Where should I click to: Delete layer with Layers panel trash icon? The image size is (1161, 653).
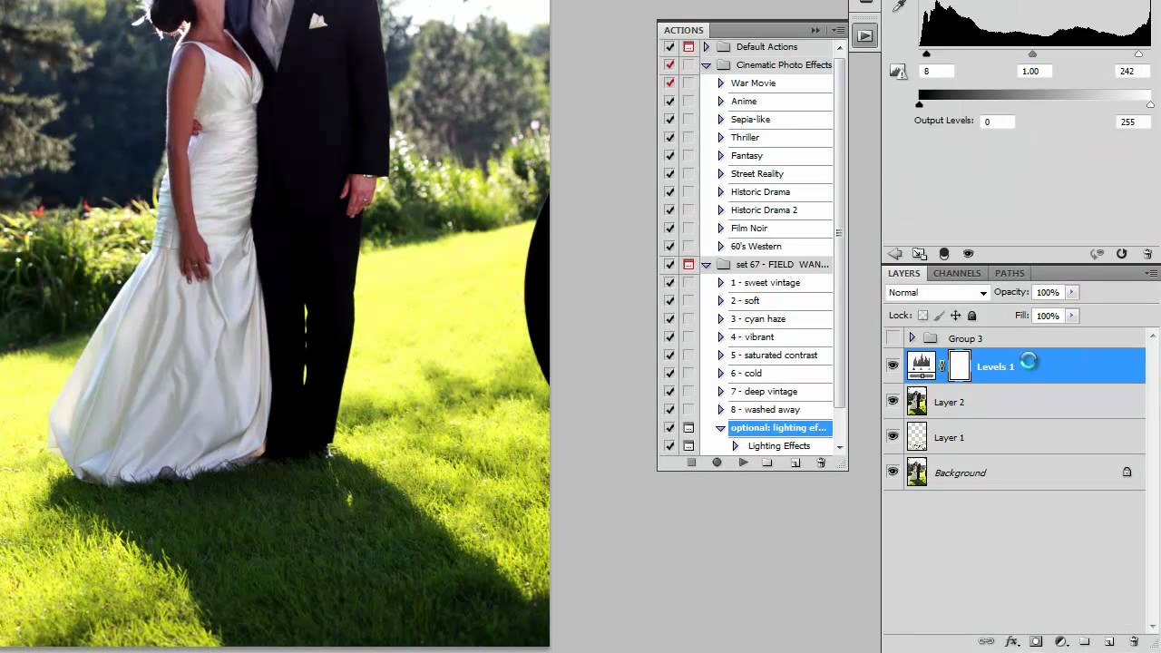click(x=1134, y=641)
